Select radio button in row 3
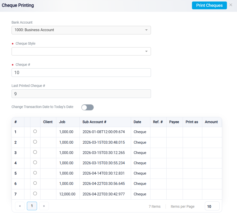 click(x=35, y=152)
